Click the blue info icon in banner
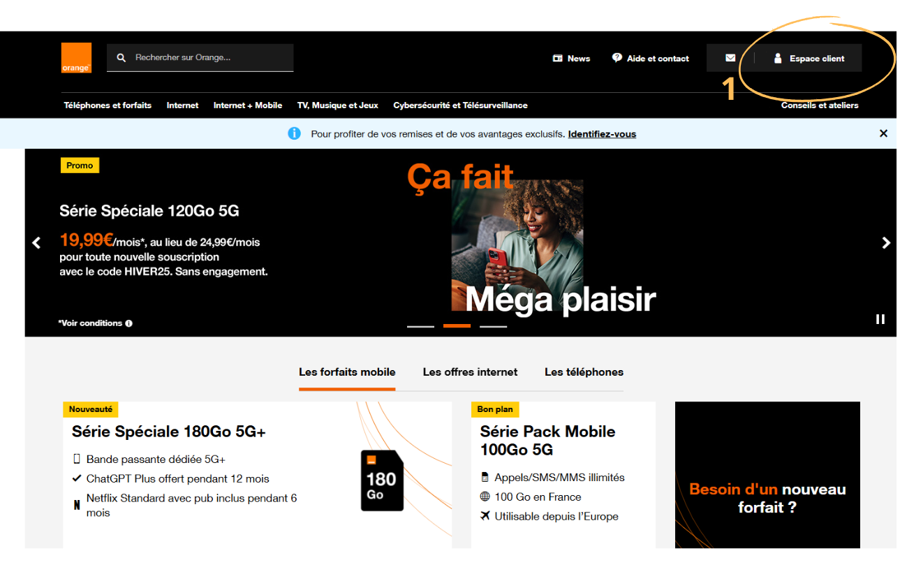 [x=295, y=133]
